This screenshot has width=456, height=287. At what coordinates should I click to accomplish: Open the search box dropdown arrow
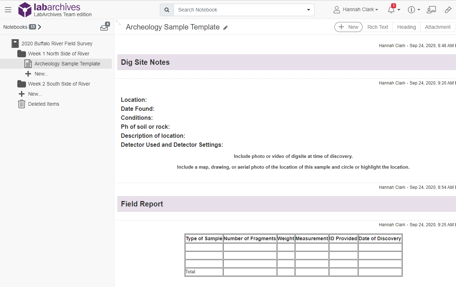[x=308, y=10]
